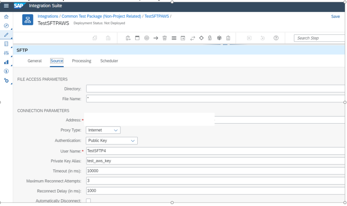Expand the settings sliders sidebar section
Image resolution: width=347 pixels, height=206 pixels.
(6, 53)
